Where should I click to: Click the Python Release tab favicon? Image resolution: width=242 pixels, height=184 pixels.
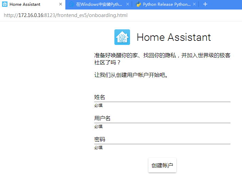138,4
